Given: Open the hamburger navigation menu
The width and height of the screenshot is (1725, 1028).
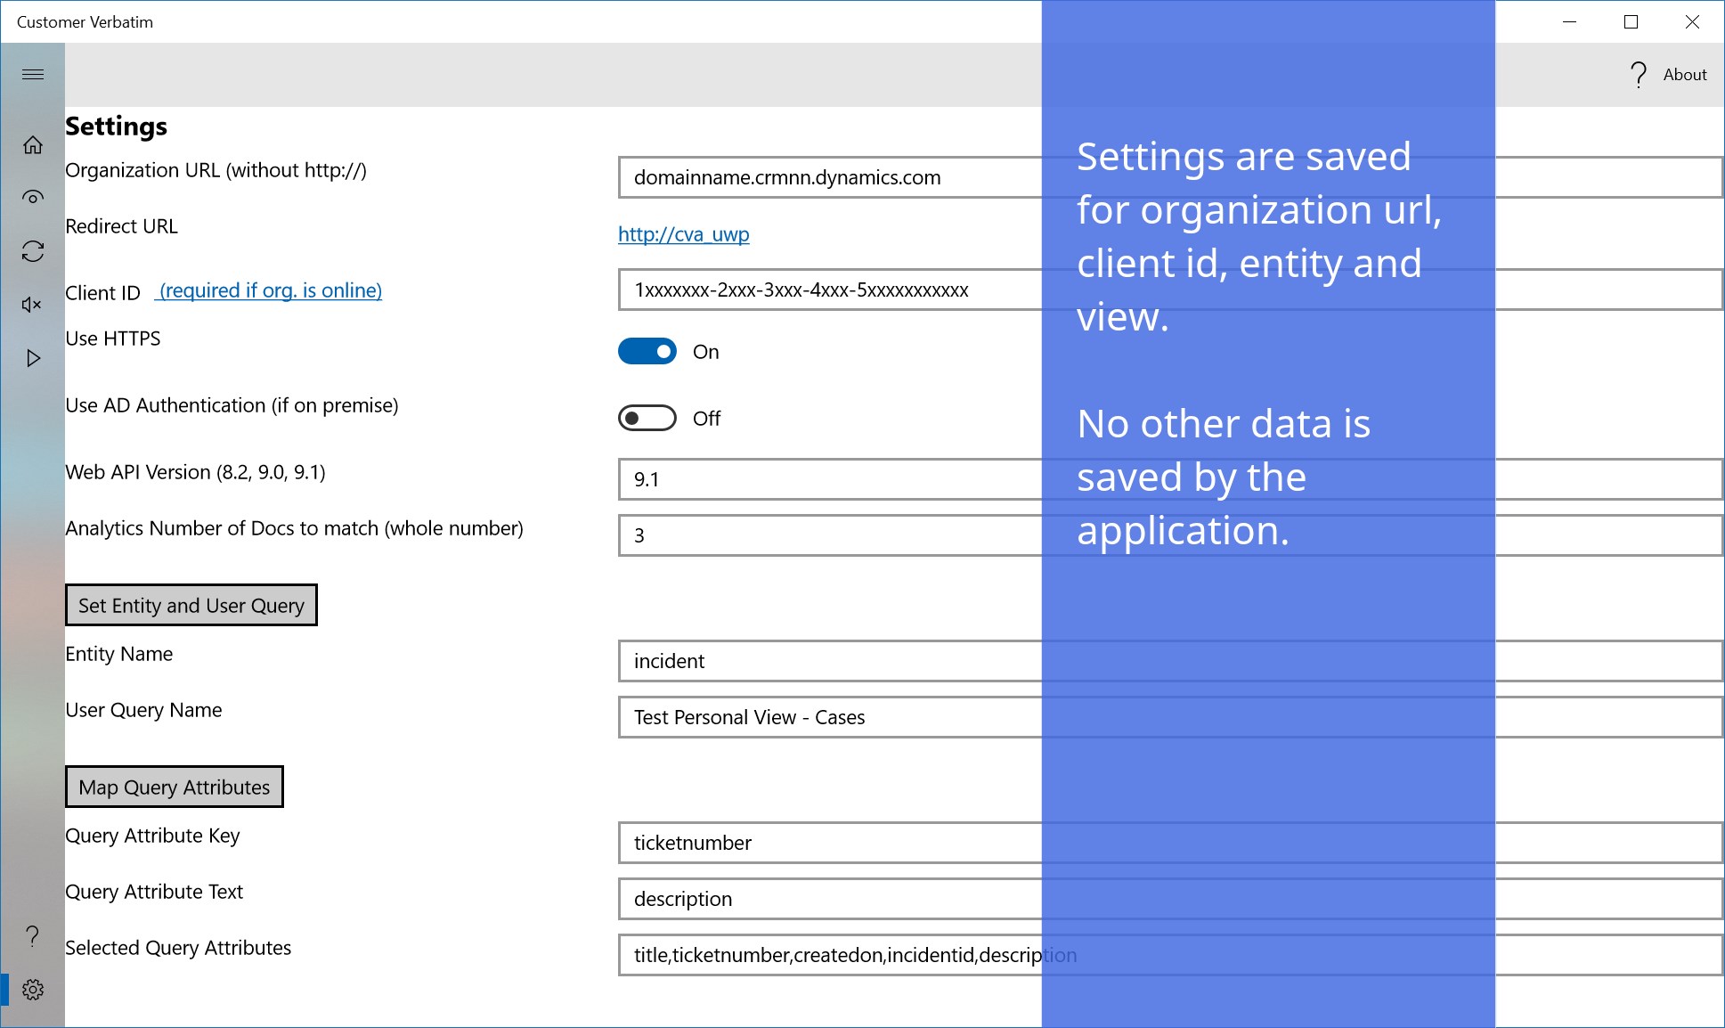Looking at the screenshot, I should (33, 74).
